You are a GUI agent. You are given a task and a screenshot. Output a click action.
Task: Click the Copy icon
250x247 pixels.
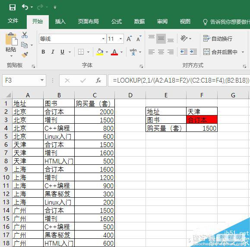(x=24, y=45)
